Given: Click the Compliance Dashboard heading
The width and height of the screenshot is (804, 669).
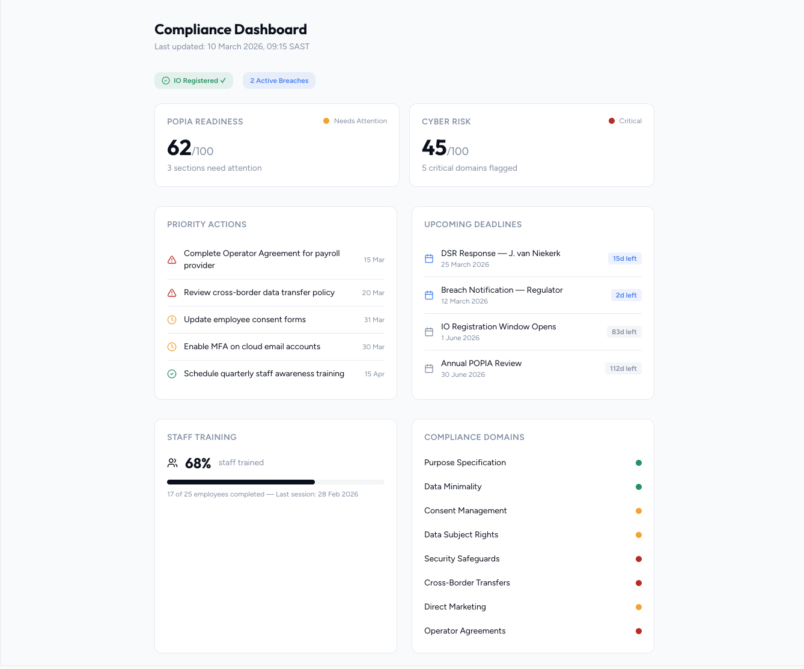Looking at the screenshot, I should tap(231, 29).
